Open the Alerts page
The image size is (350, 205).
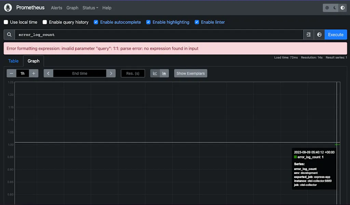[x=56, y=8]
